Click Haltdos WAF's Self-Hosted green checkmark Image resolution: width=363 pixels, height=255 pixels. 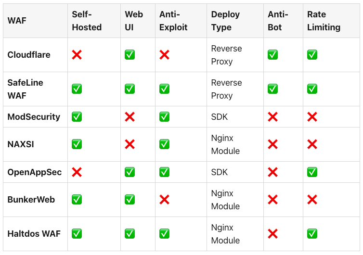pyautogui.click(x=77, y=234)
